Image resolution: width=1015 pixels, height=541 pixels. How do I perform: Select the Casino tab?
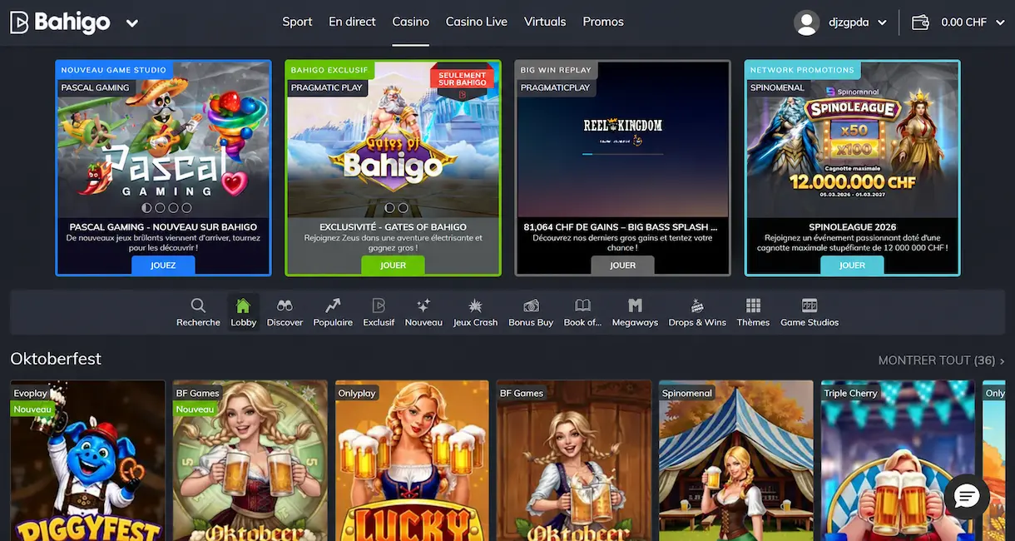411,22
